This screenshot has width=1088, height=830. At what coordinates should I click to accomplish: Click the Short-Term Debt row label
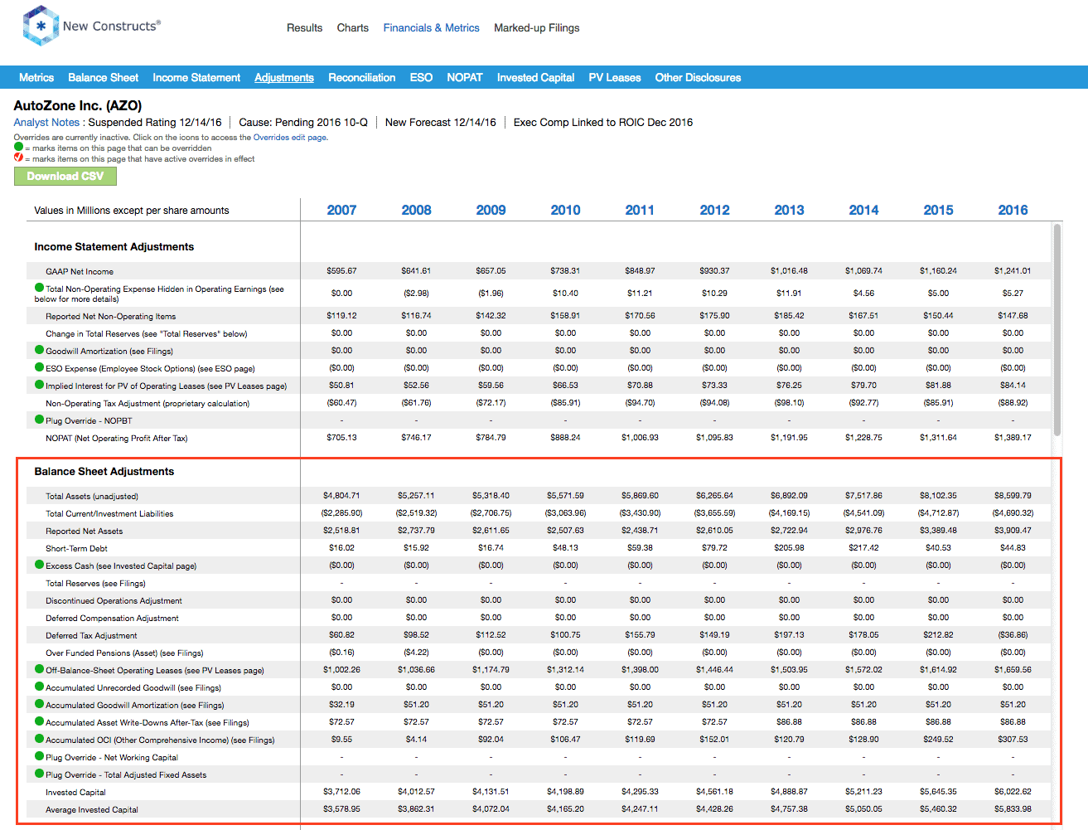click(x=76, y=548)
